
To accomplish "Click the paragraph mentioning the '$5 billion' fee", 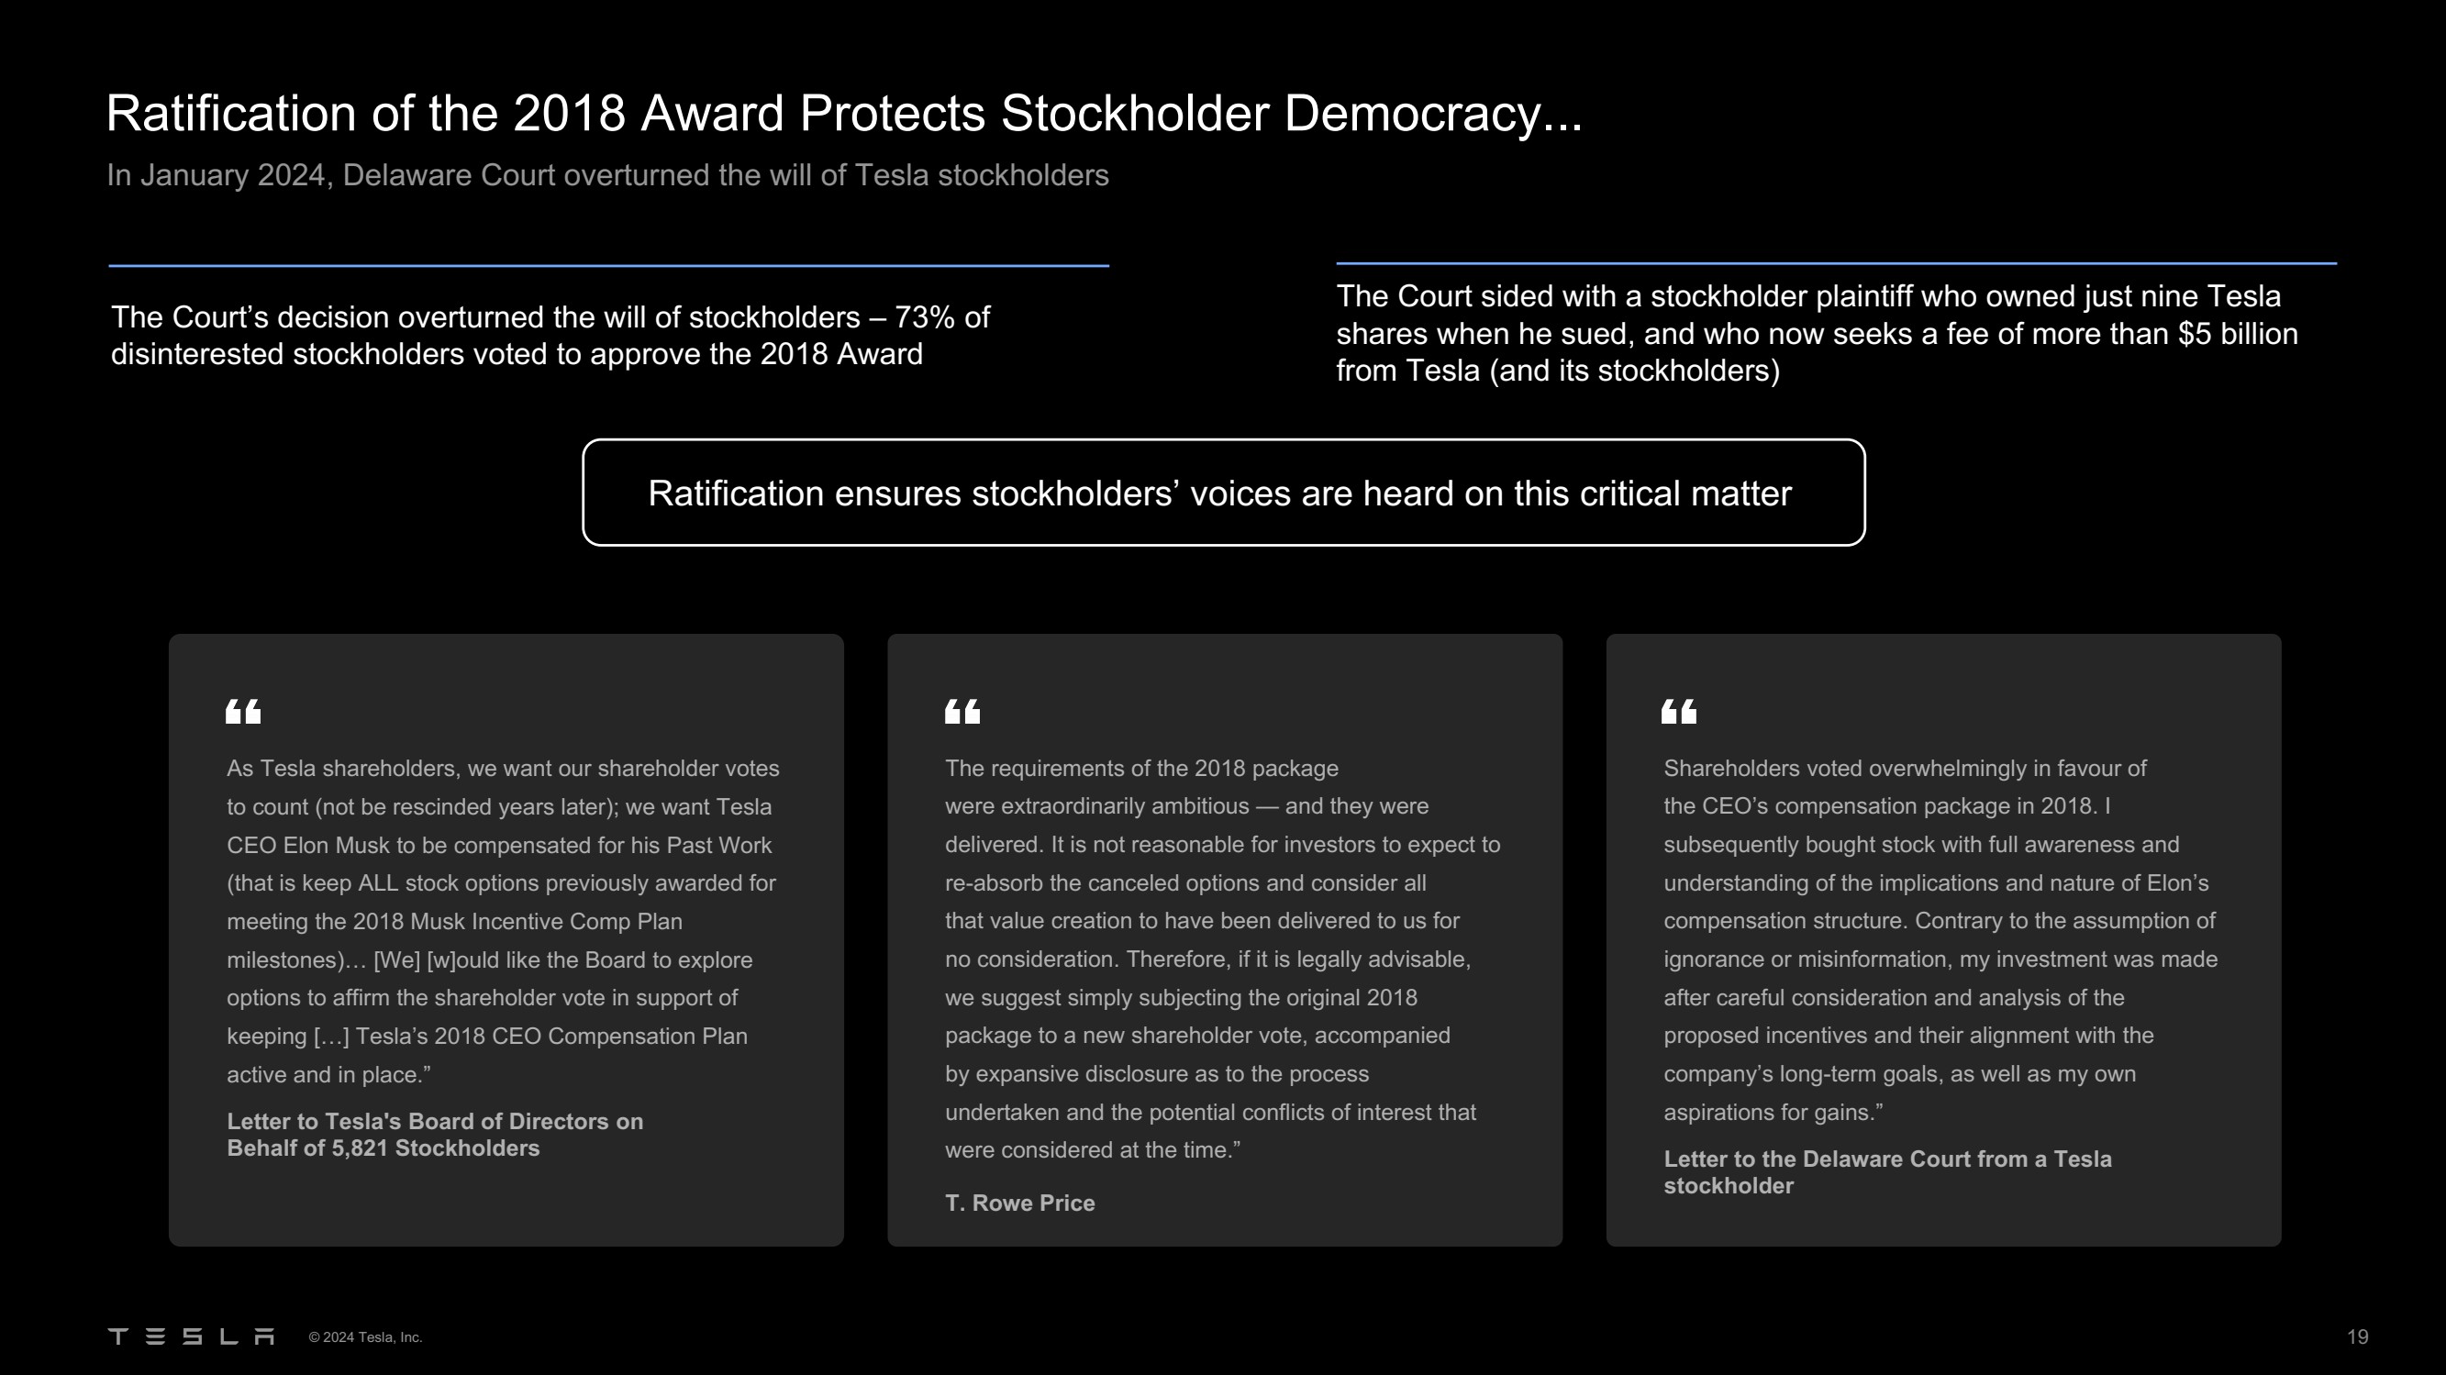I will (x=1816, y=333).
